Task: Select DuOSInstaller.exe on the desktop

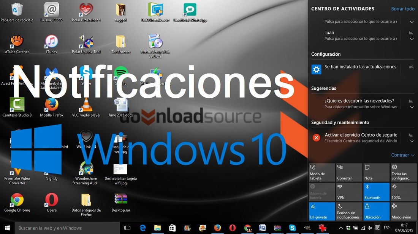Action: [x=155, y=12]
